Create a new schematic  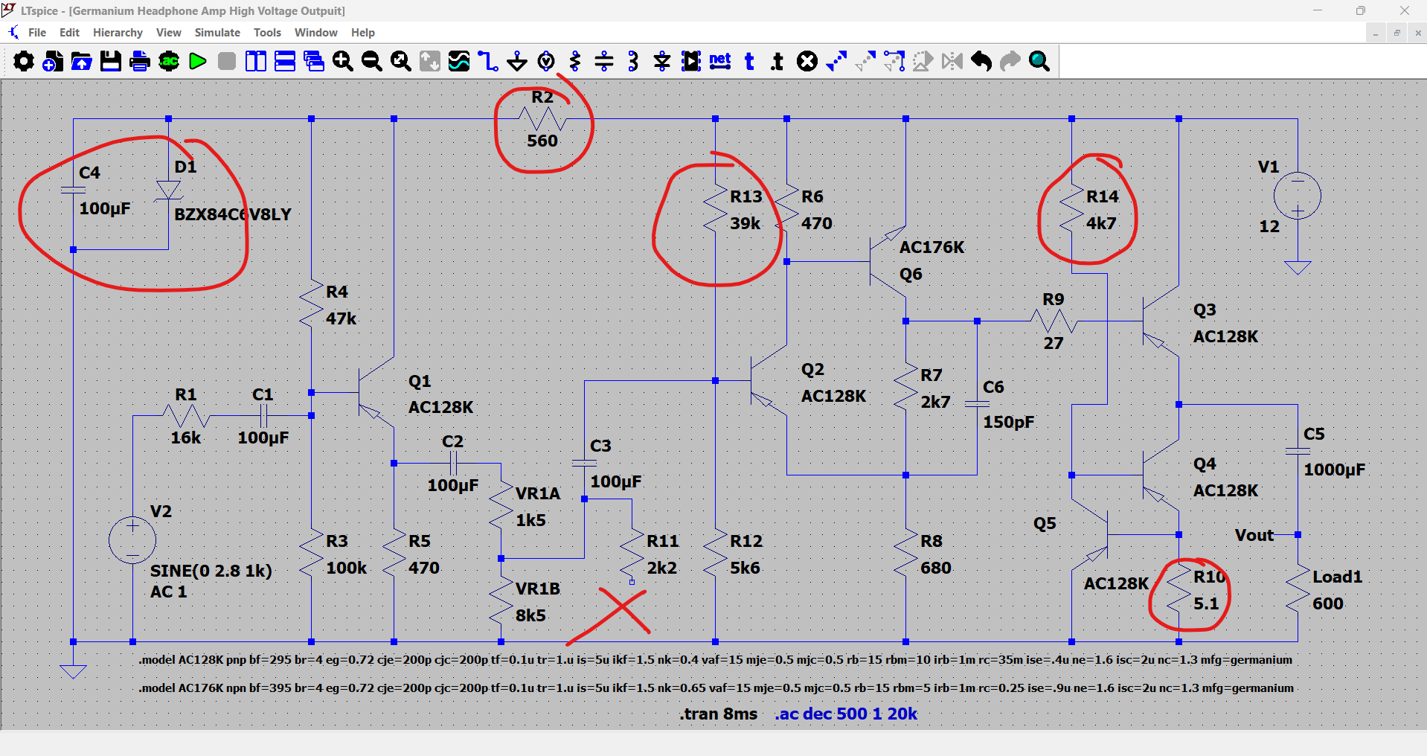pyautogui.click(x=53, y=61)
